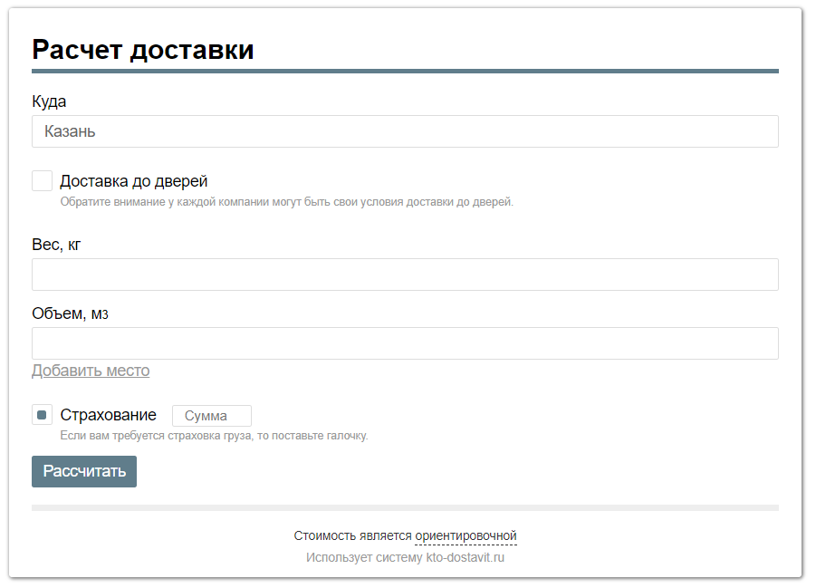The width and height of the screenshot is (816, 588).
Task: Click the dotted-underlined word ориентировочной
Action: [x=466, y=535]
